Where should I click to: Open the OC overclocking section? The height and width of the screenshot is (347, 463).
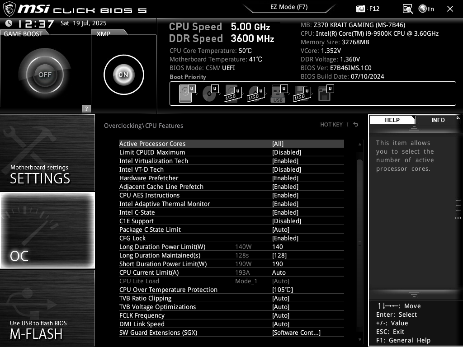pyautogui.click(x=47, y=230)
